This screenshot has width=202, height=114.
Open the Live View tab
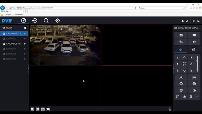(x=23, y=21)
